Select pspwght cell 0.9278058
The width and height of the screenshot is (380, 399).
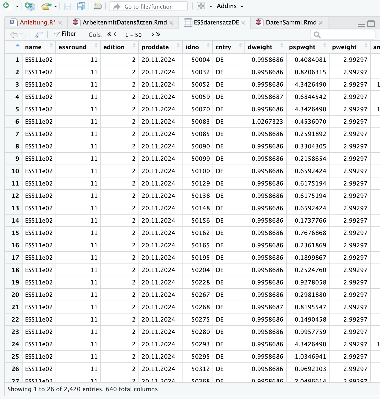[x=308, y=282]
